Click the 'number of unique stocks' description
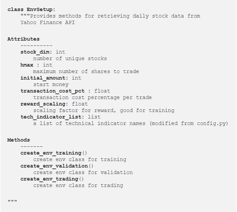 [70, 58]
